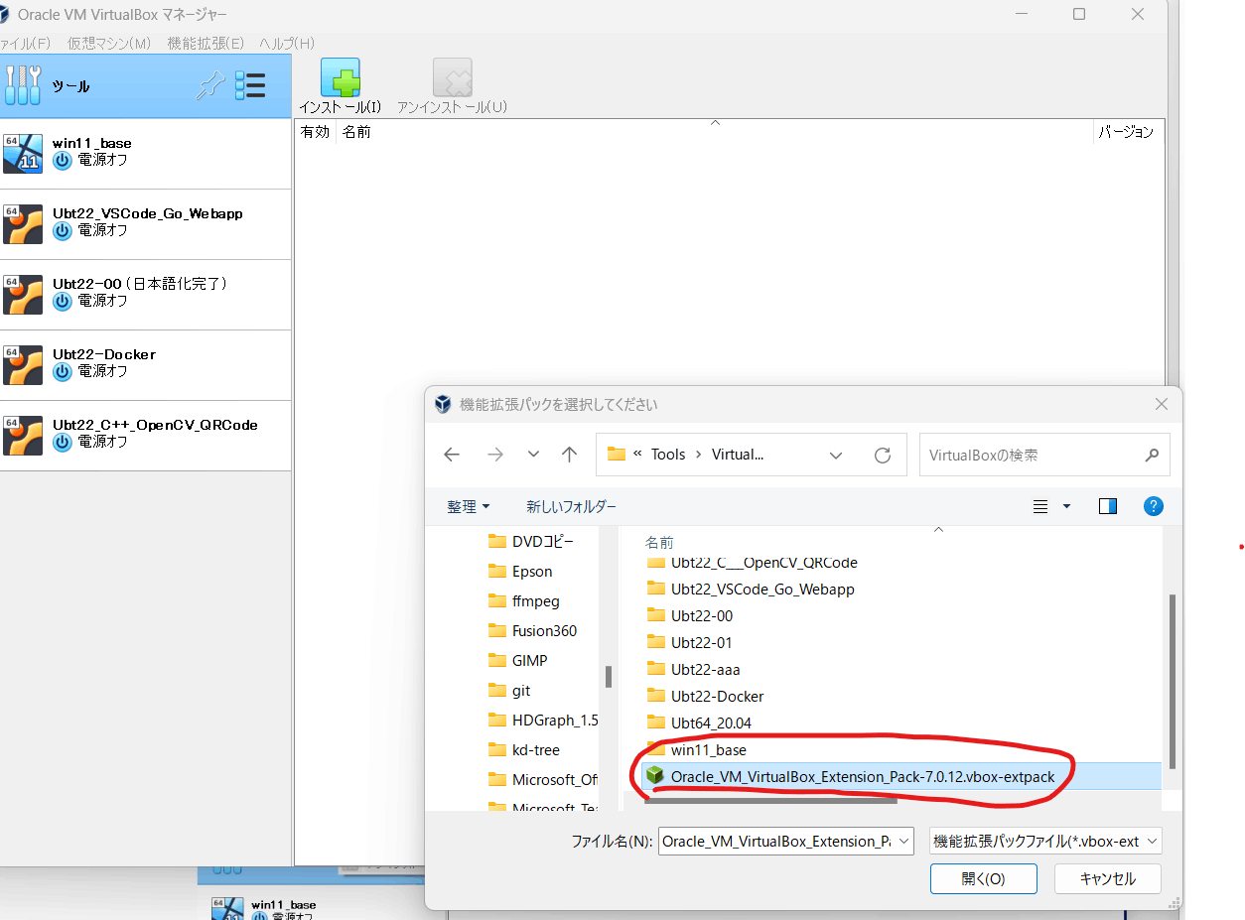Select the Extension Pack file icon
Screen dimensions: 1245x920
(x=654, y=776)
